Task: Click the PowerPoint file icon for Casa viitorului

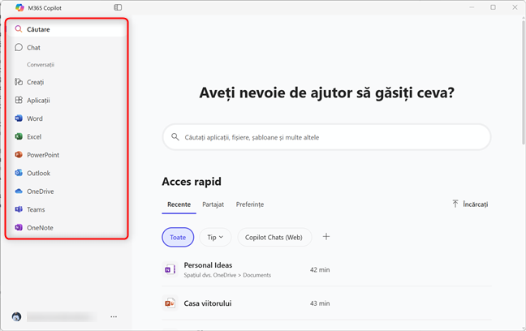Action: [170, 303]
